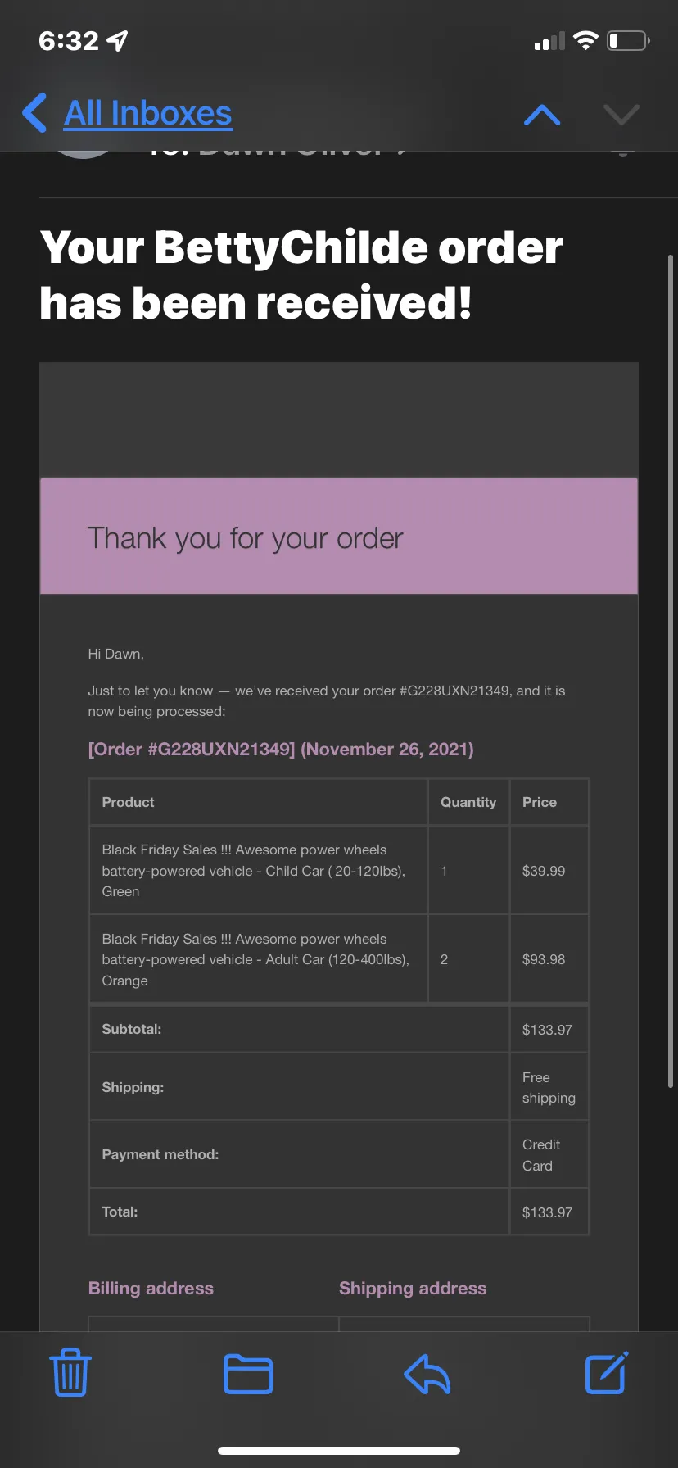Screen dimensions: 678x1468
Task: Go to next message with down chevron
Action: [621, 115]
